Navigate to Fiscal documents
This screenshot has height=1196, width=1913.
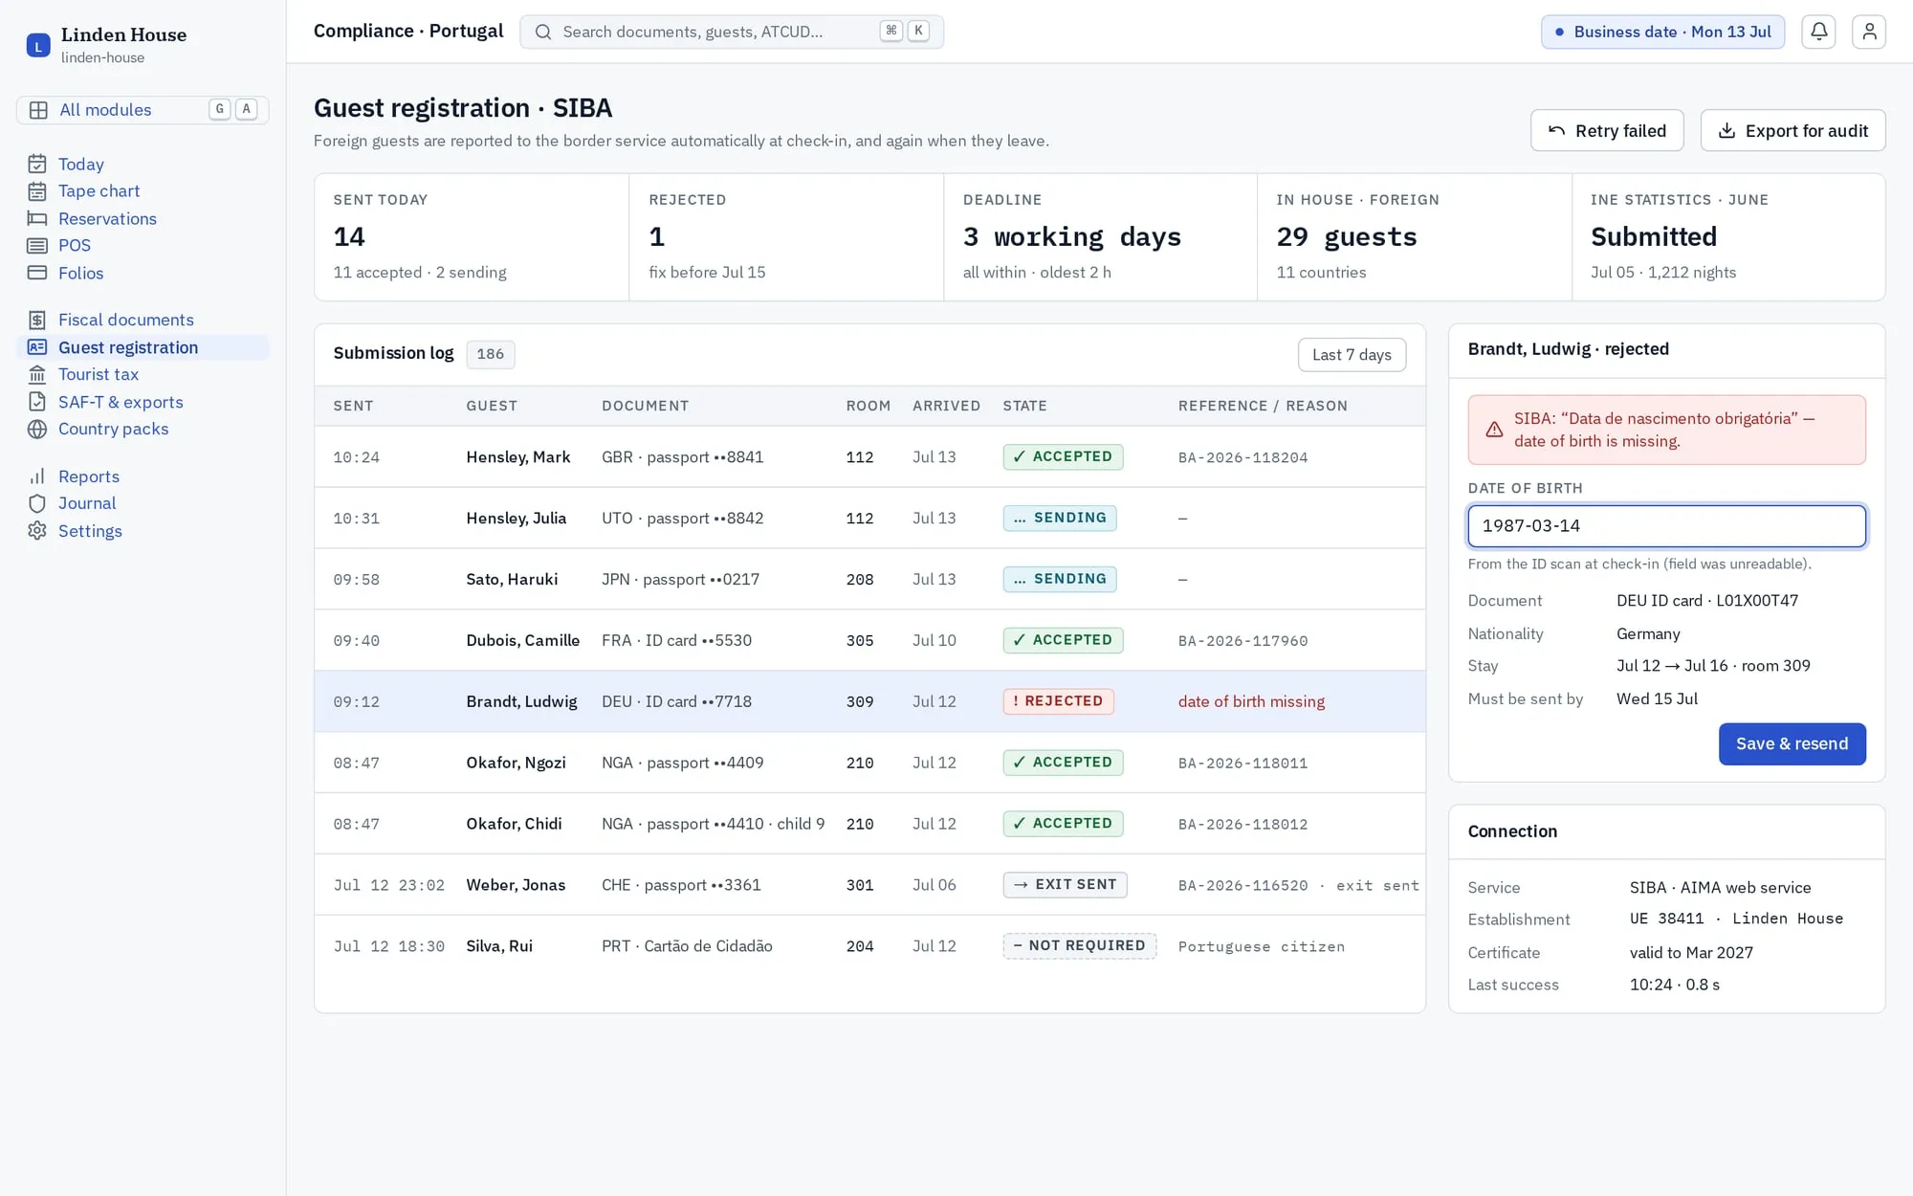[x=143, y=320]
